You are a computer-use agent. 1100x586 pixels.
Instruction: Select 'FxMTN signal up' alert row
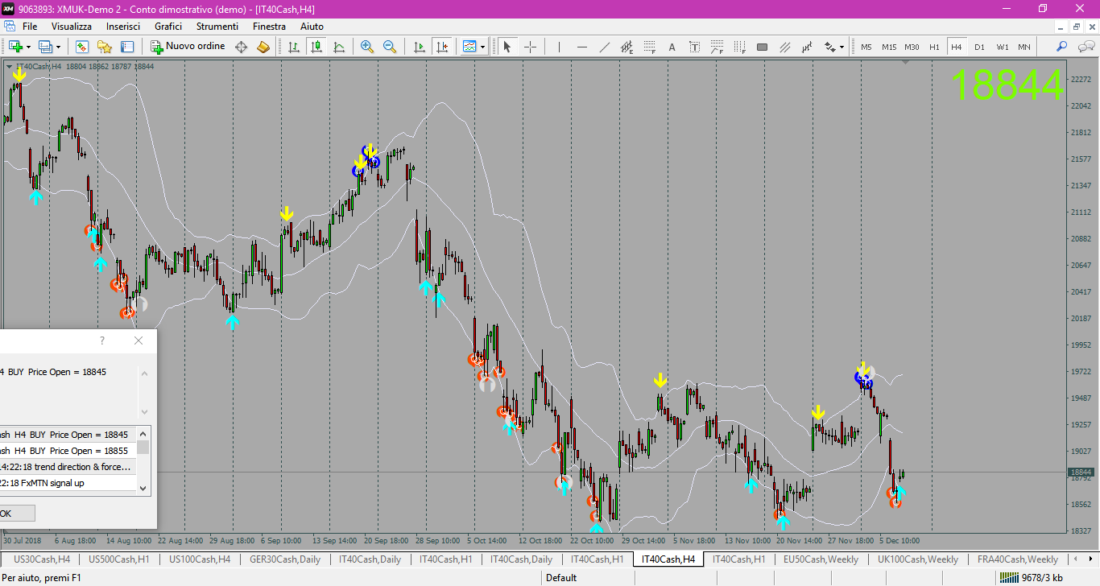[x=68, y=483]
